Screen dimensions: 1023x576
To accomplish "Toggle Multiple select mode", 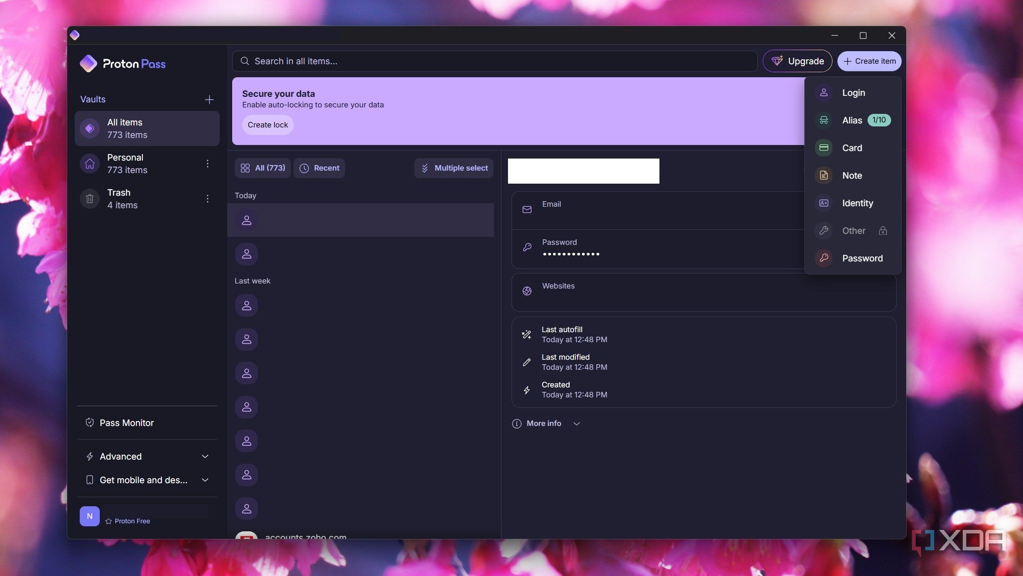I will coord(454,168).
